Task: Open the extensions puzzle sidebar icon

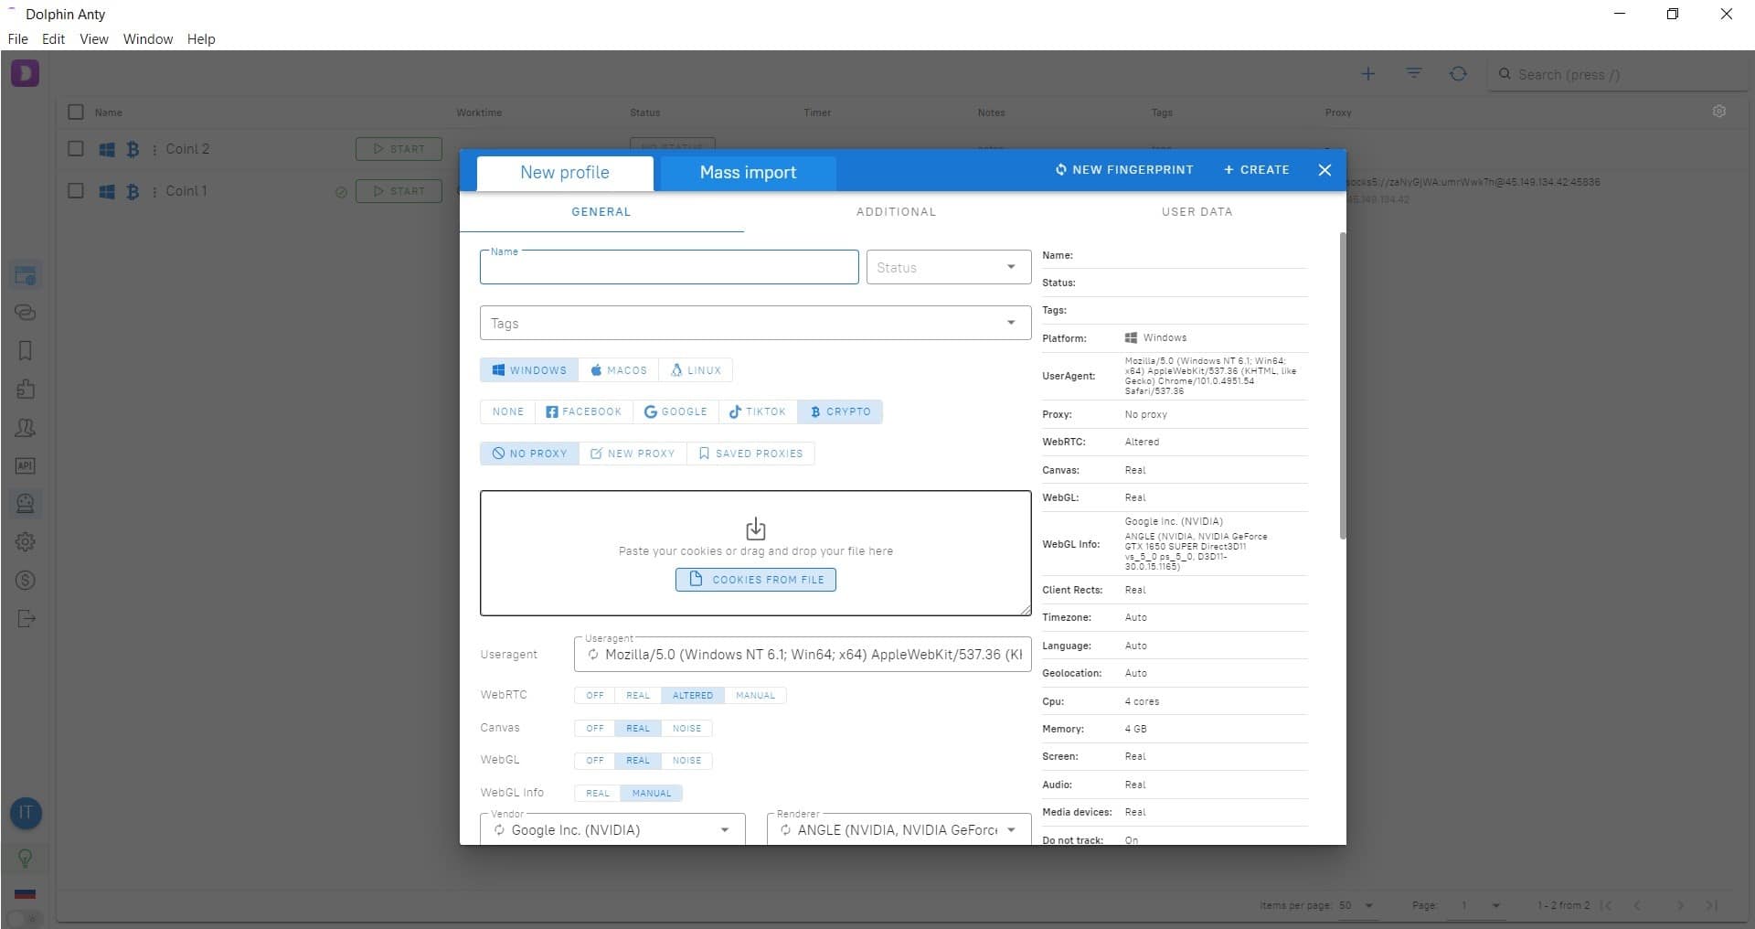Action: [x=26, y=390]
